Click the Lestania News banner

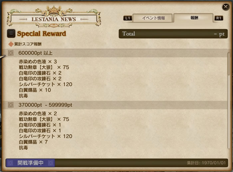pos(54,19)
